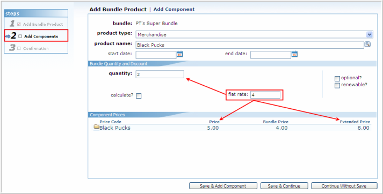This screenshot has height=194, width=383.
Task: Click the Bundle Price column header
Action: point(276,122)
